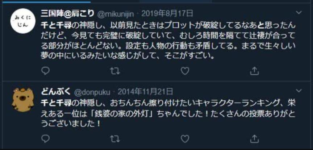Open the bear avatar of どんぷく
Viewport: 313px width, 150px height.
[x=22, y=99]
